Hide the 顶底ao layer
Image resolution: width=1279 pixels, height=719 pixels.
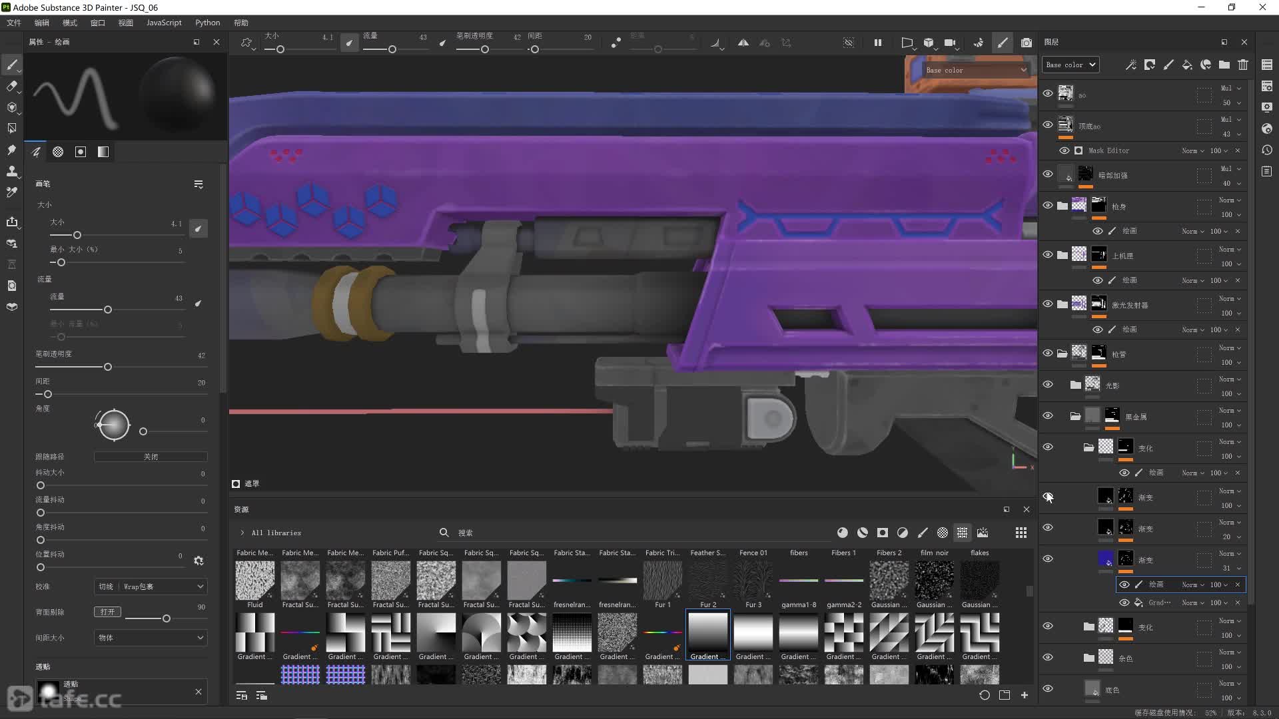1048,125
